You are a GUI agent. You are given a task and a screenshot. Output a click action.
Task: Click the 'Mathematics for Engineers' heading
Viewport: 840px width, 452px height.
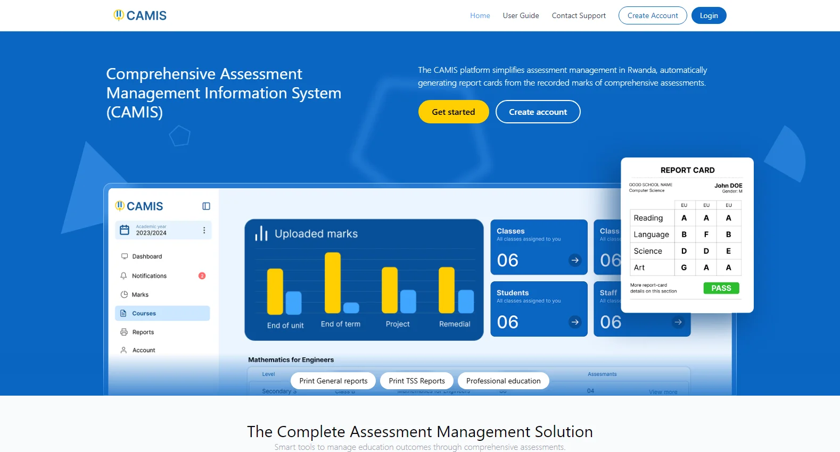pyautogui.click(x=291, y=360)
